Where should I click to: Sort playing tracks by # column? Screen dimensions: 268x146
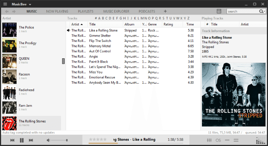(x=207, y=24)
